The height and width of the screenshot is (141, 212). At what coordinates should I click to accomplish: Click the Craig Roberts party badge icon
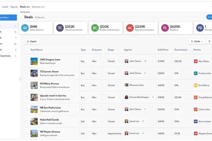point(196,97)
